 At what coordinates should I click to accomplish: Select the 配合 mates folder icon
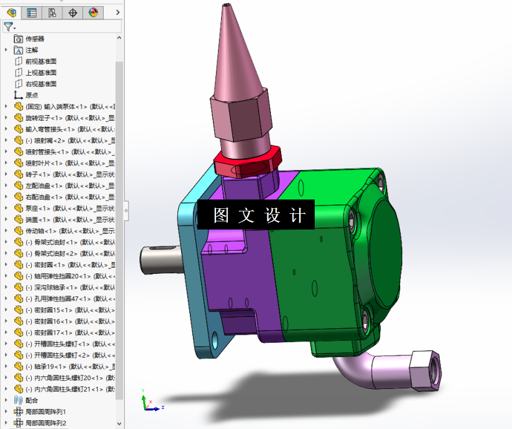click(x=18, y=400)
